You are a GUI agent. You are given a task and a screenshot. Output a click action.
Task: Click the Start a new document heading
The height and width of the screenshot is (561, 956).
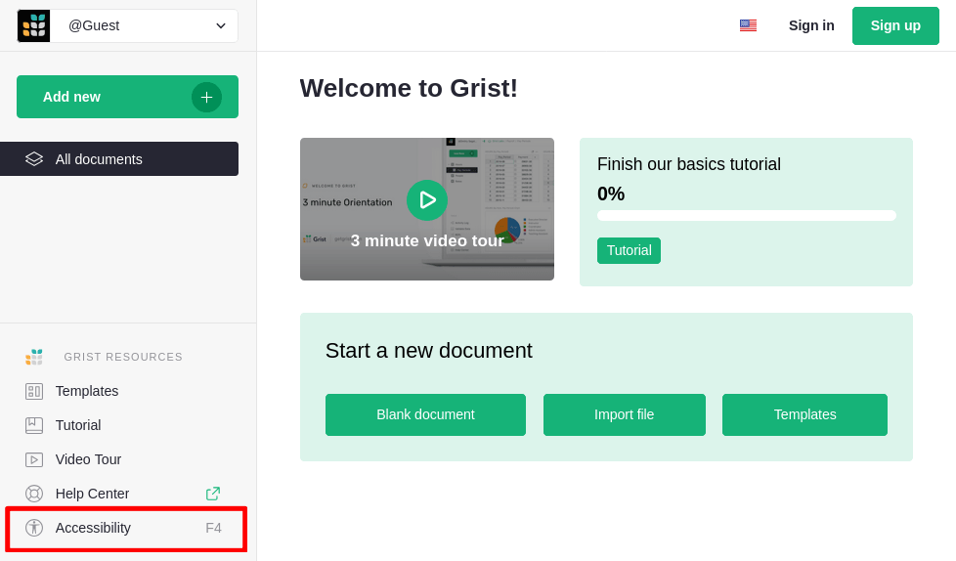pos(428,351)
